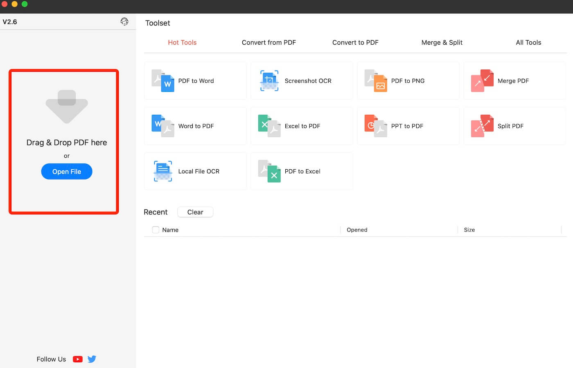This screenshot has width=573, height=368.
Task: Click the Open File button
Action: click(67, 171)
